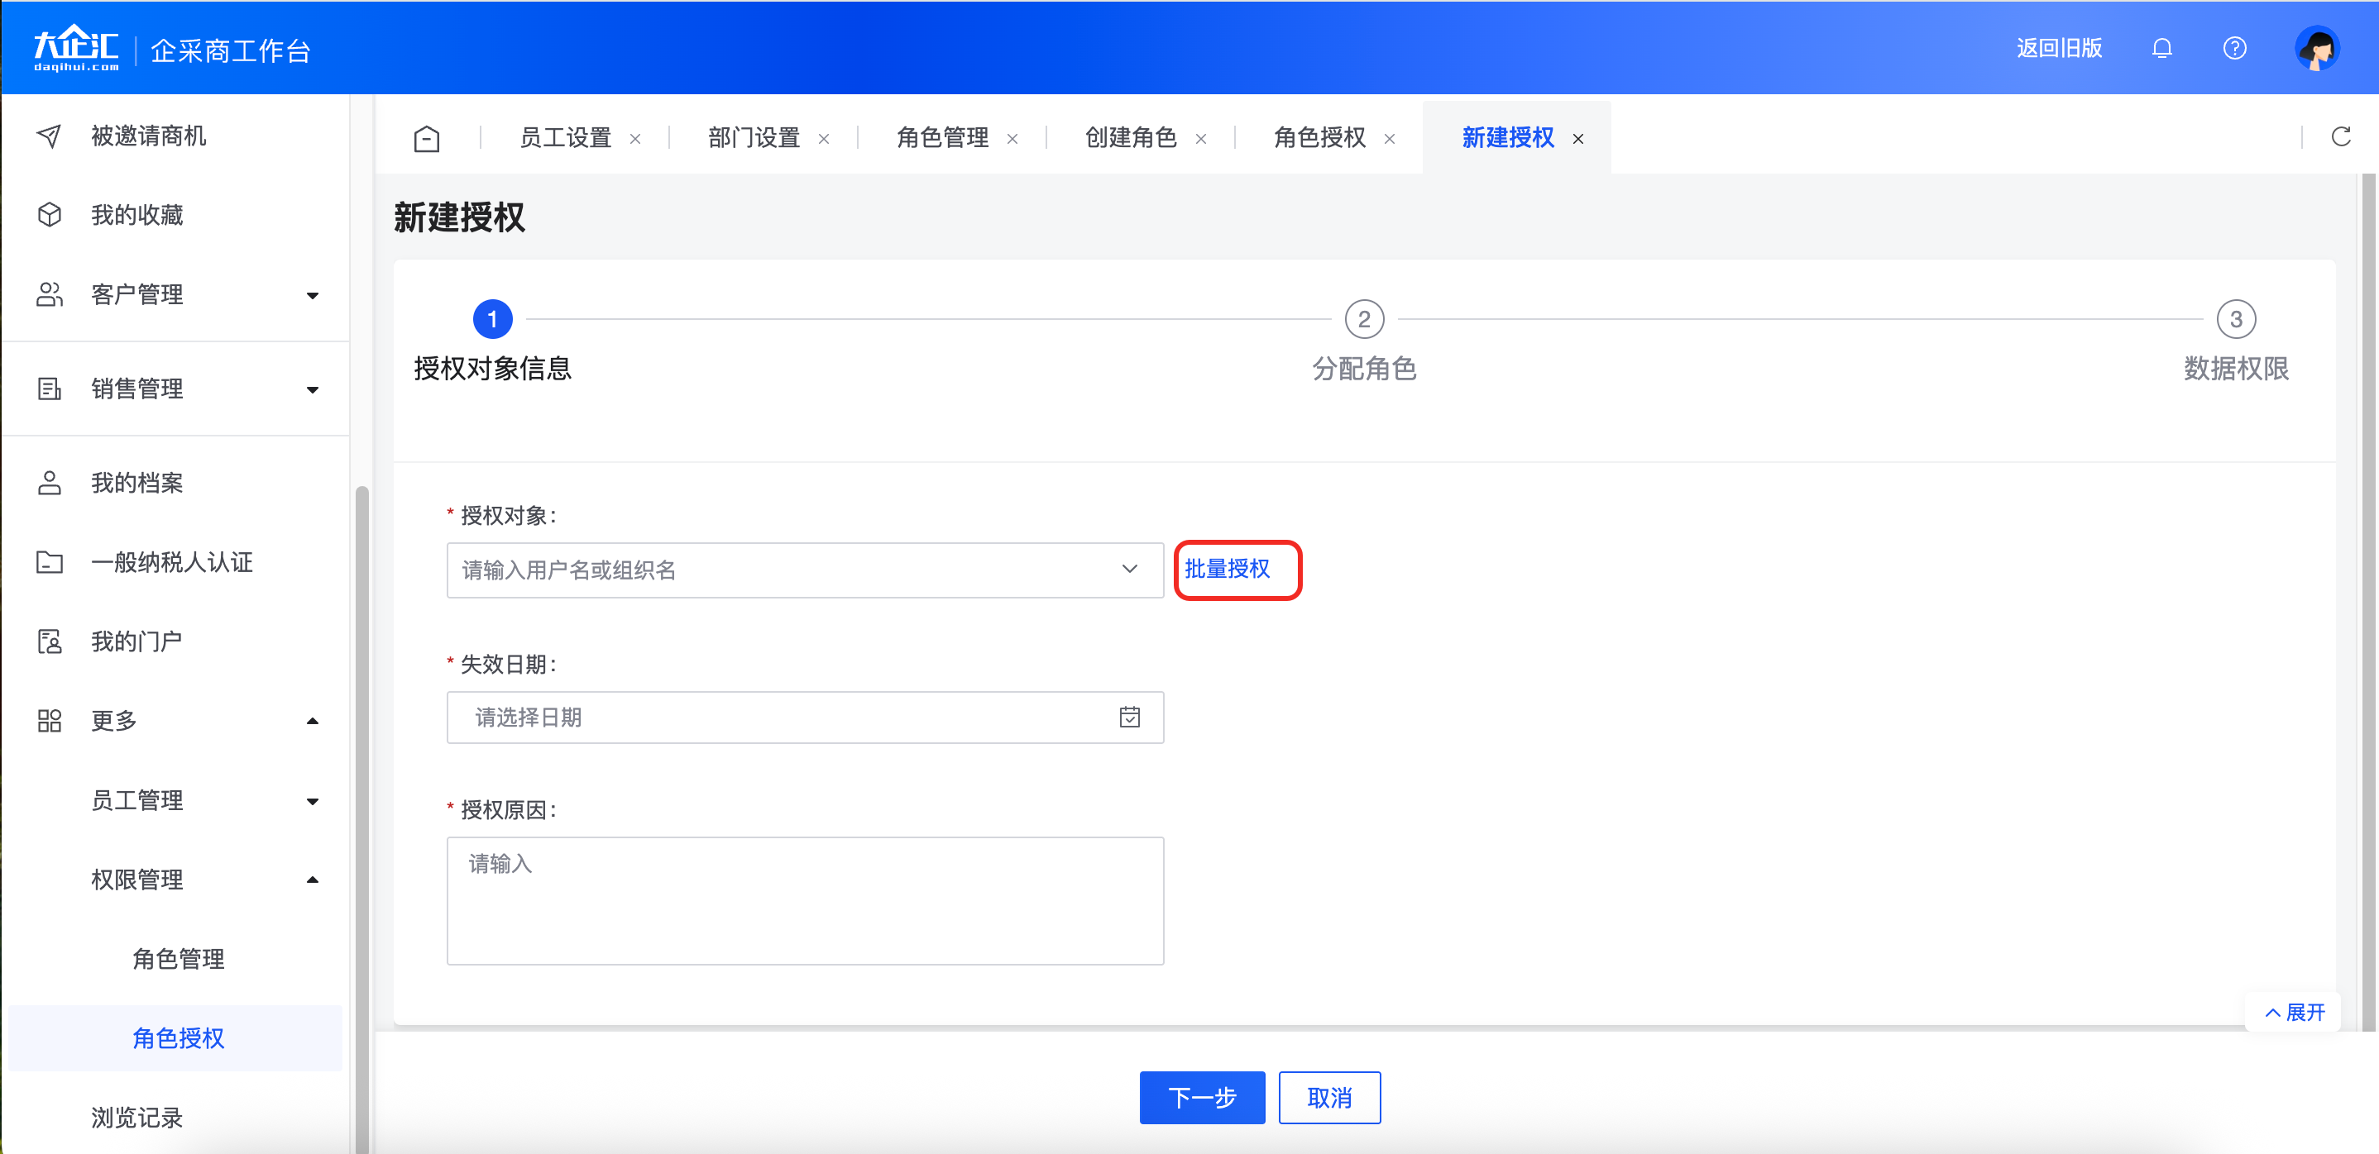
Task: Click the notification bell icon
Action: coord(2161,48)
